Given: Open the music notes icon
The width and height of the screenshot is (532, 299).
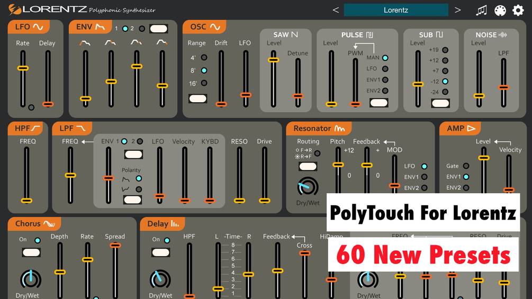Looking at the screenshot, I should coord(481,11).
